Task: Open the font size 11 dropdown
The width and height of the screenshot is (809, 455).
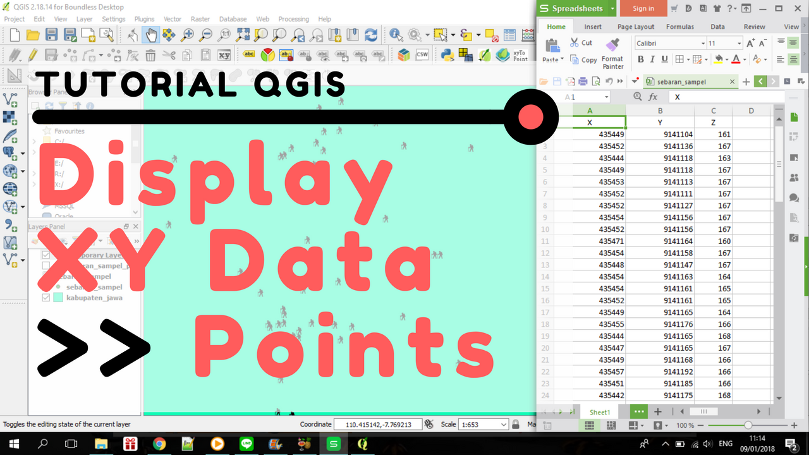Action: click(739, 43)
